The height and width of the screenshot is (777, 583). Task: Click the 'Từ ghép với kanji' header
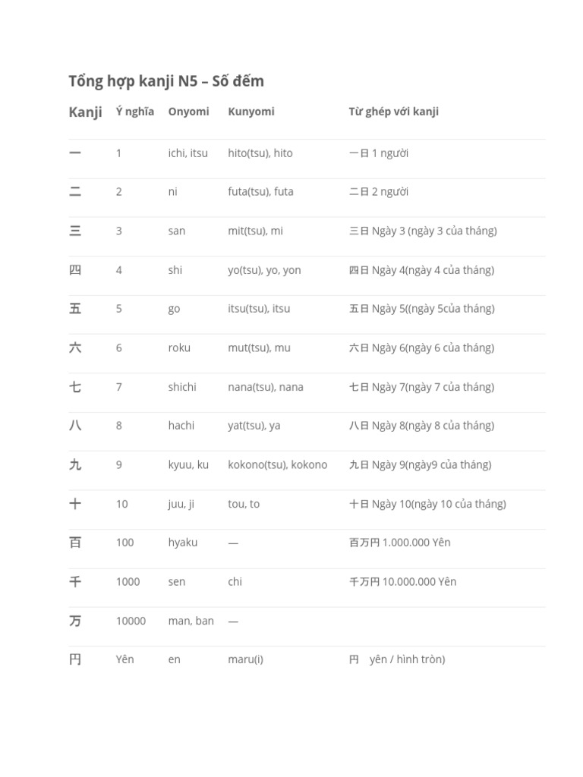tap(393, 112)
